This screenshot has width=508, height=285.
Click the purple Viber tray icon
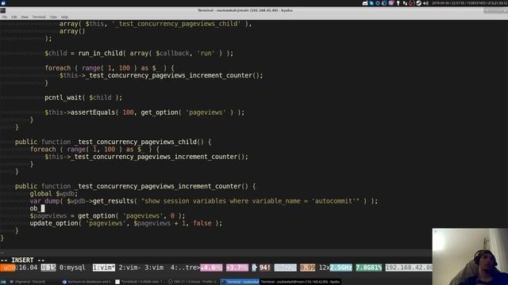pyautogui.click(x=391, y=3)
